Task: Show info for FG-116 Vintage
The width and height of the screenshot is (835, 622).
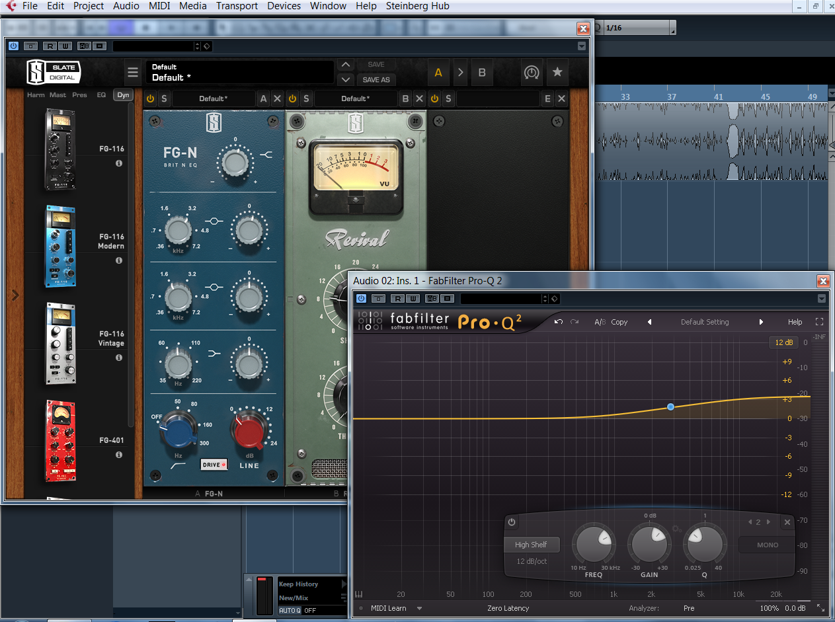Action: click(x=119, y=358)
